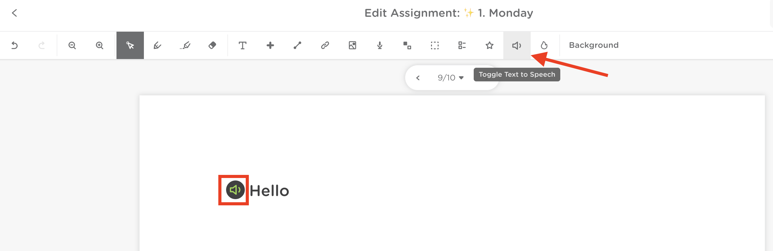Select the pointer selection tool
773x251 pixels.
(130, 45)
